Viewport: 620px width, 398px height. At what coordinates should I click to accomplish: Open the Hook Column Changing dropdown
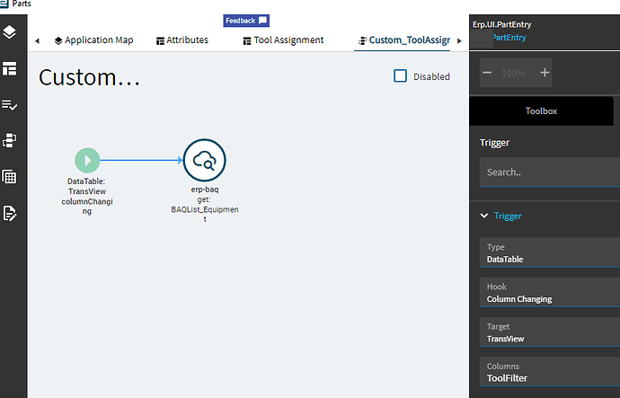point(550,293)
